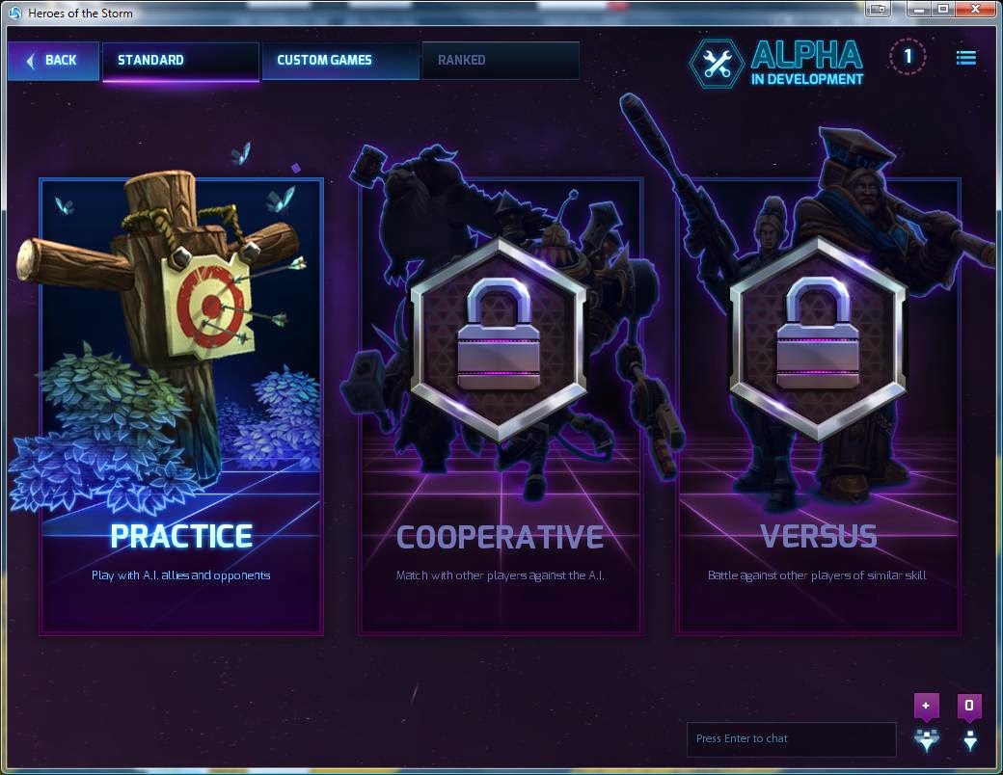Open the party invite icon with plus badge
Image resolution: width=1003 pixels, height=775 pixels.
926,723
